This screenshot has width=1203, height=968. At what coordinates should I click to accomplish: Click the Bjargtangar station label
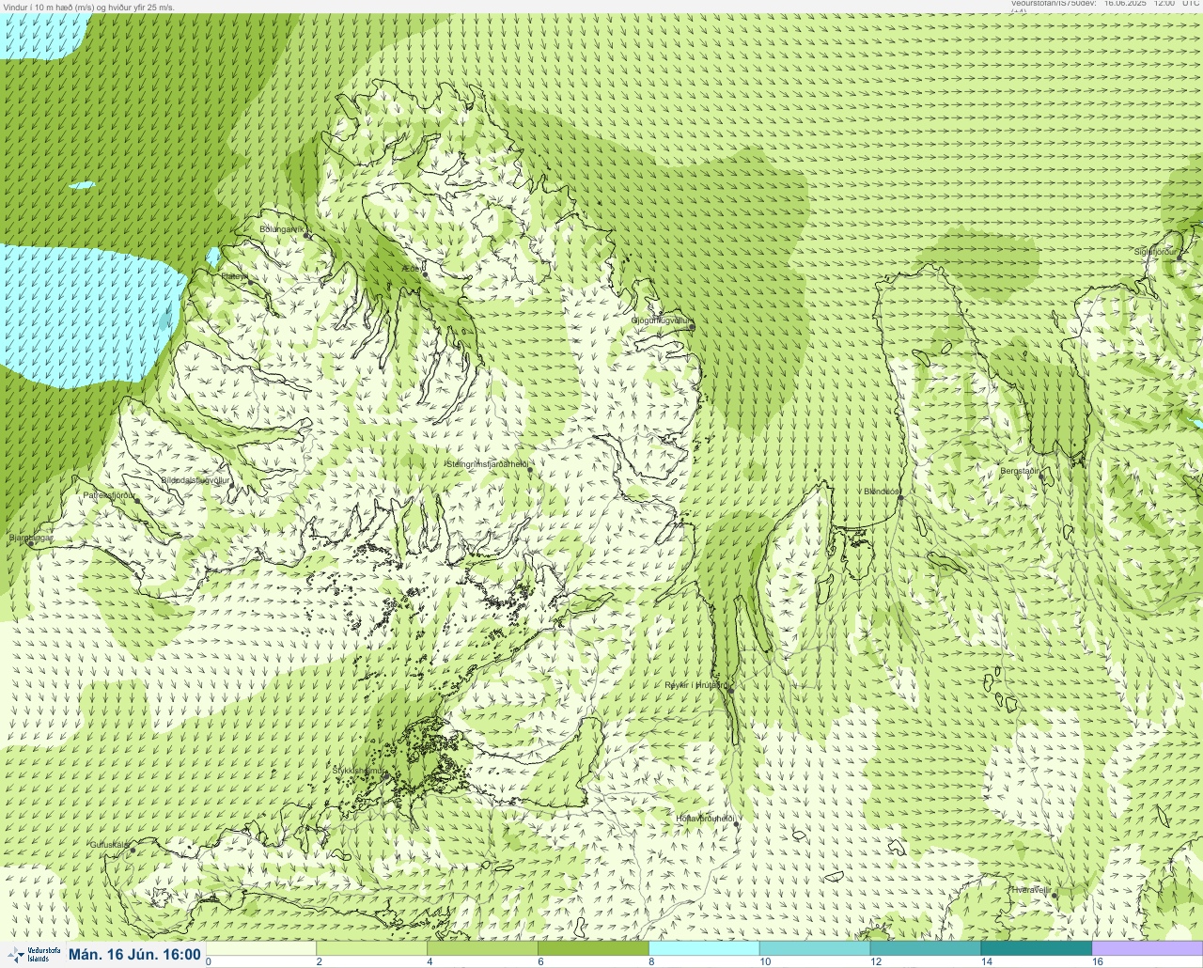[31, 538]
